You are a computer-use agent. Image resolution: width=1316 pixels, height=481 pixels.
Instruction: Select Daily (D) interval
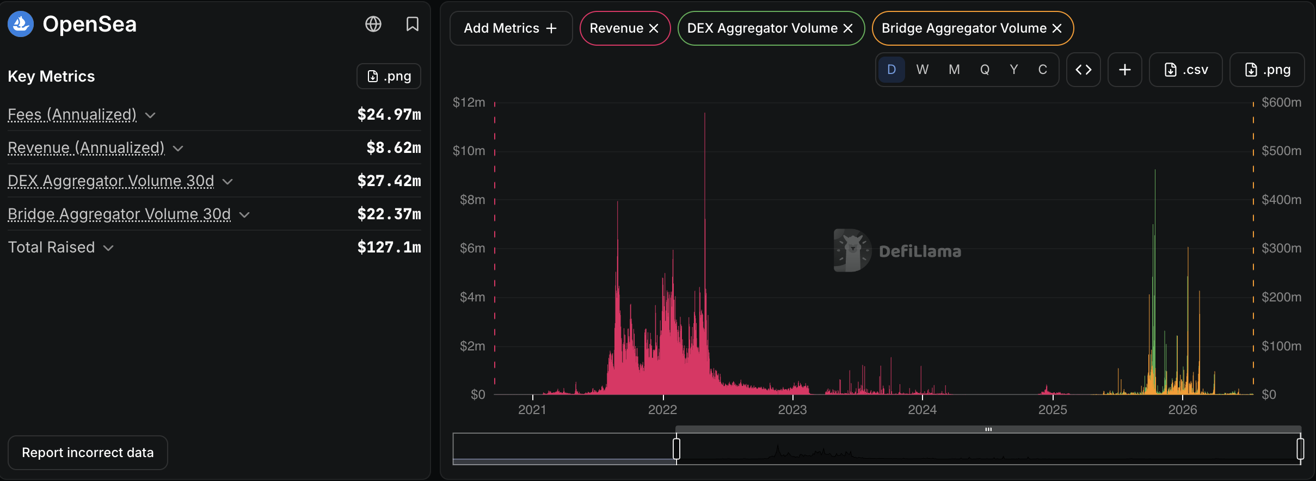tap(891, 70)
